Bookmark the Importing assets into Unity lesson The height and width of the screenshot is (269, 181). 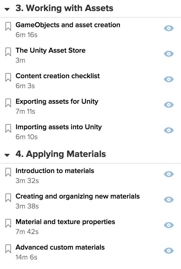pyautogui.click(x=8, y=128)
